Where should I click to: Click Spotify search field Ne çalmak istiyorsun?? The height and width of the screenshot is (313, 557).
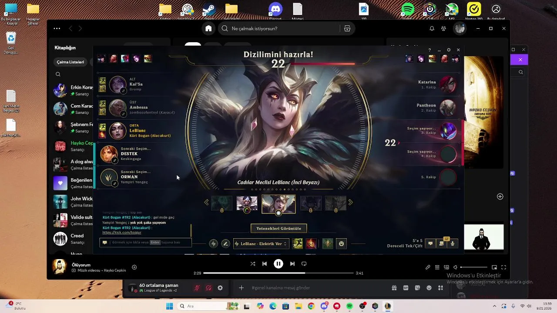pos(279,28)
